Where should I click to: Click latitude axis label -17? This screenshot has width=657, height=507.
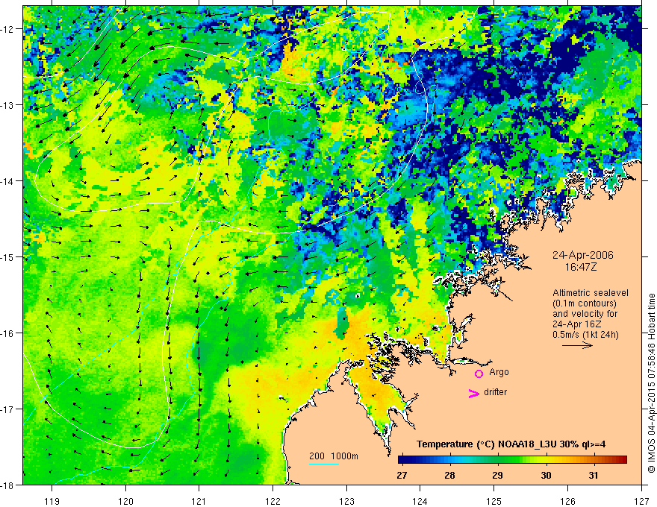(7, 409)
